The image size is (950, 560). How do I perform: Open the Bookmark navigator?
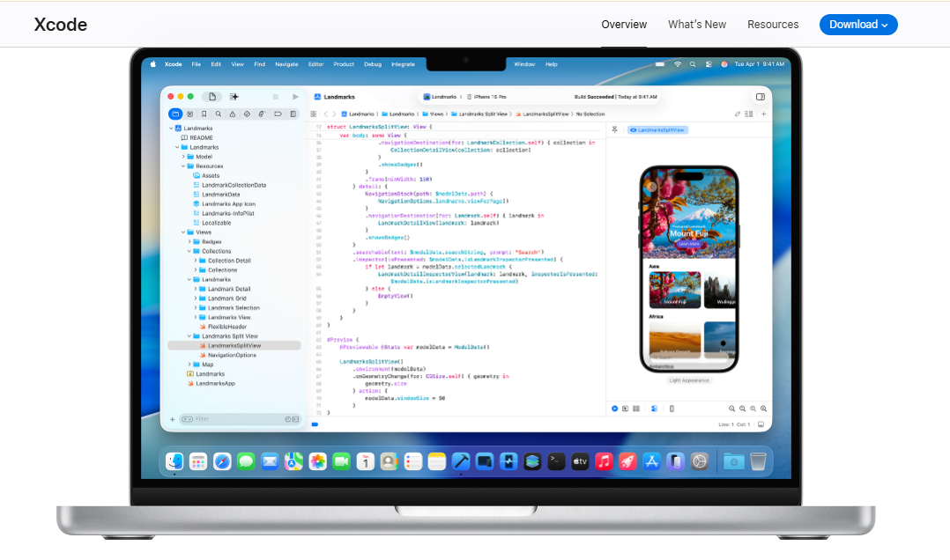[x=204, y=114]
